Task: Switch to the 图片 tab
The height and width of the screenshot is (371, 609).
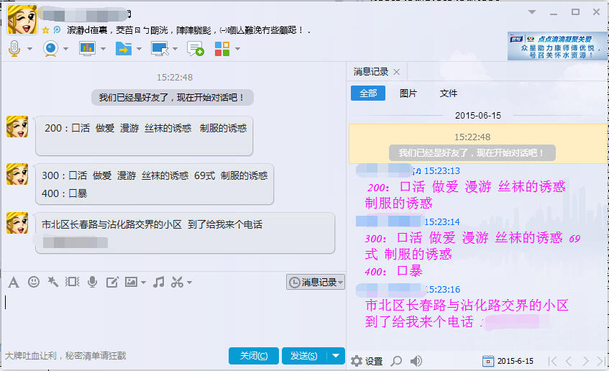Action: (408, 93)
